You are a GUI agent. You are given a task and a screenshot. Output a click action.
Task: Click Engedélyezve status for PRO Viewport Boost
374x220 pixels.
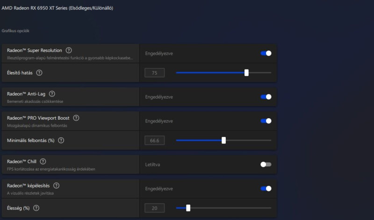pos(159,121)
